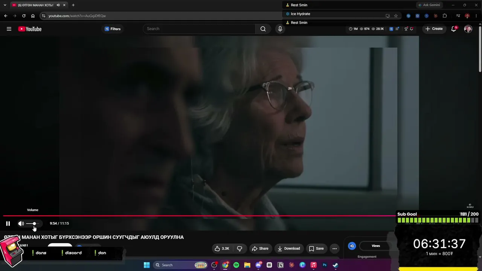Dislike the video
The width and height of the screenshot is (482, 271).
(239, 248)
